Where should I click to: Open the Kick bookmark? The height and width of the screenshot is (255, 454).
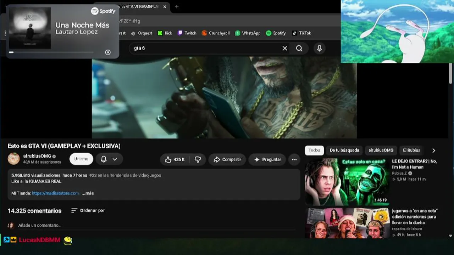coord(165,33)
